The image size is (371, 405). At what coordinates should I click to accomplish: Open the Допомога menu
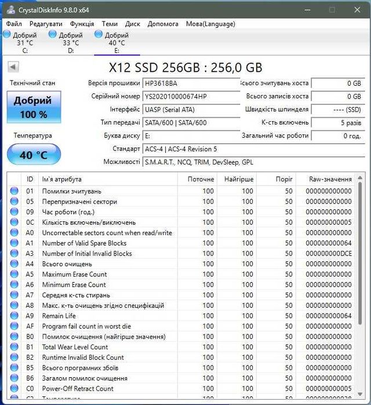point(163,24)
